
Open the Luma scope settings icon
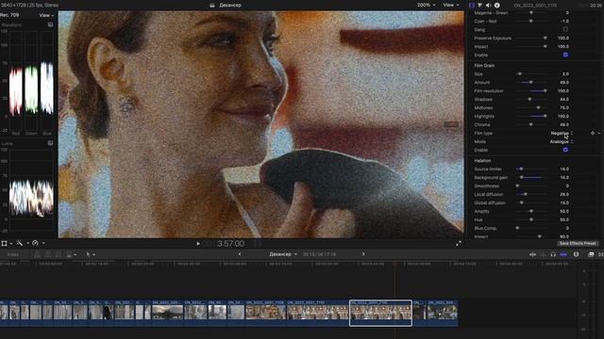coord(50,143)
